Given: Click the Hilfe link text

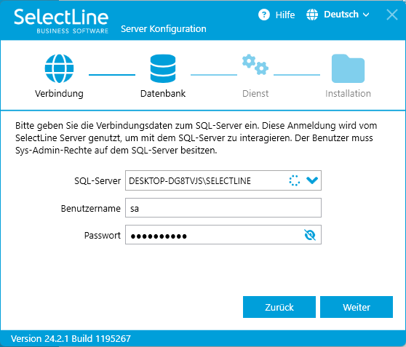Looking at the screenshot, I should (x=285, y=15).
